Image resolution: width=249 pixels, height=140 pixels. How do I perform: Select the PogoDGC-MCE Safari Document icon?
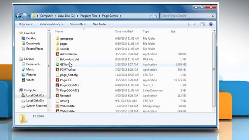pyautogui.click(x=57, y=91)
